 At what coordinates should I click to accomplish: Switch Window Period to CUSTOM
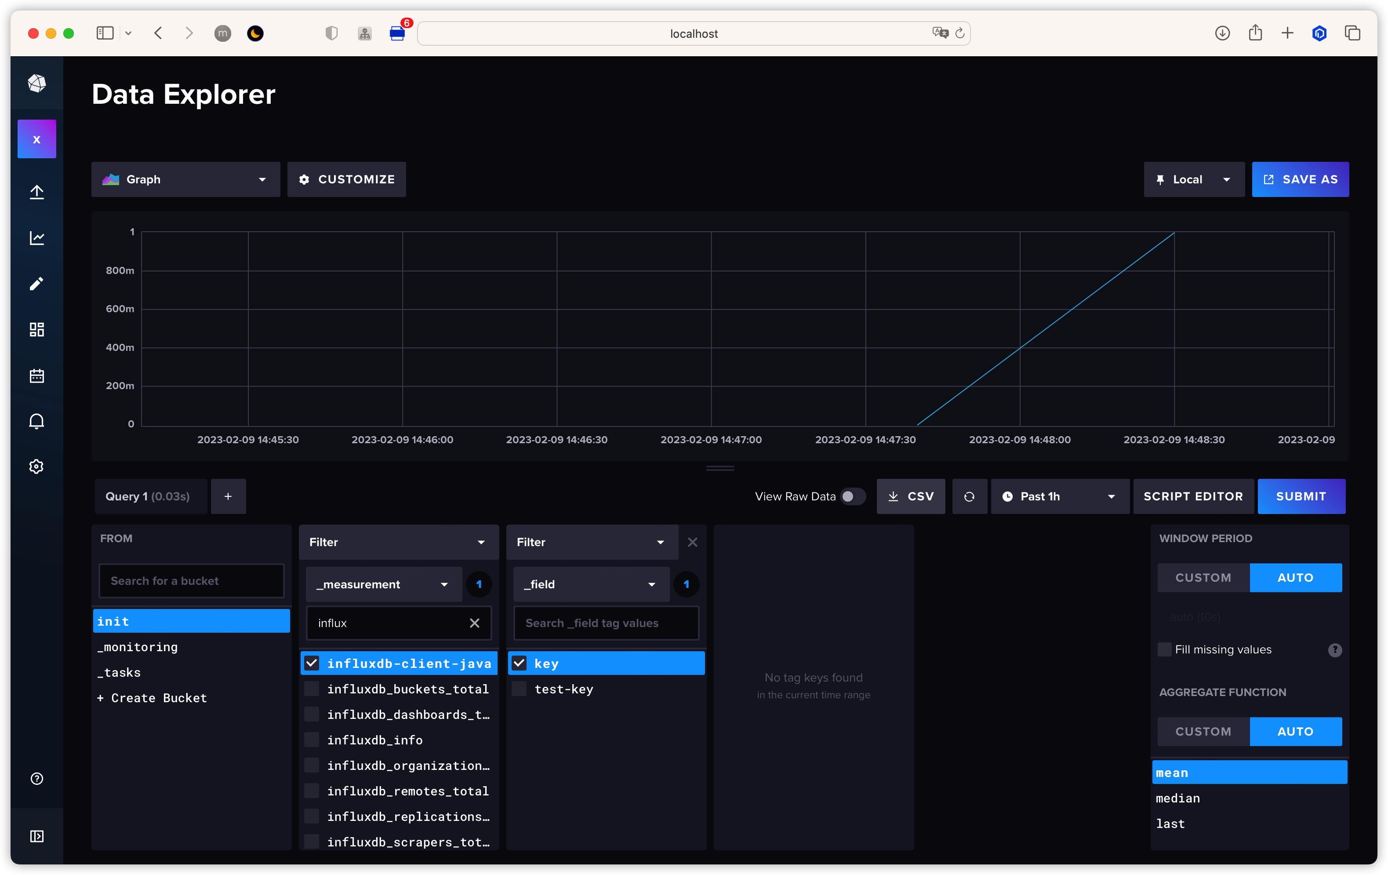(x=1203, y=578)
